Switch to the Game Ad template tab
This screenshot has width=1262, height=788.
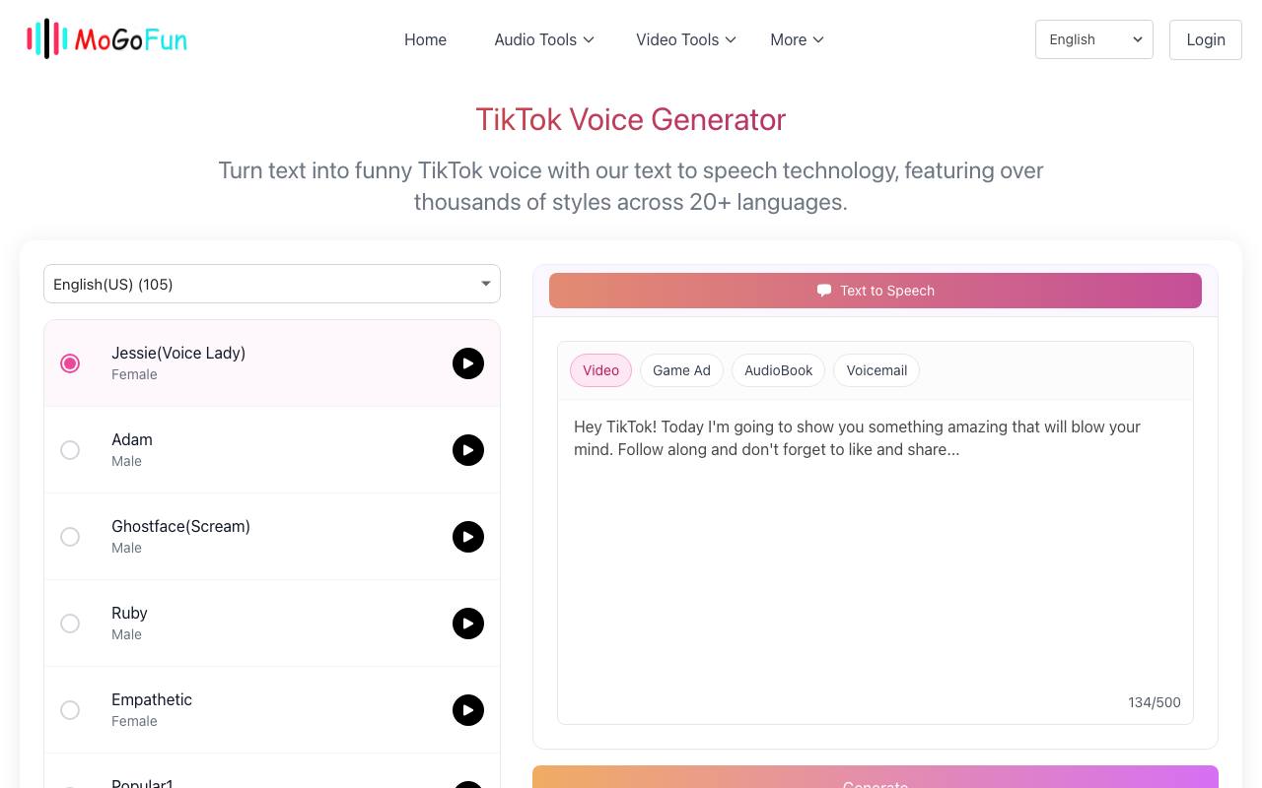681,370
